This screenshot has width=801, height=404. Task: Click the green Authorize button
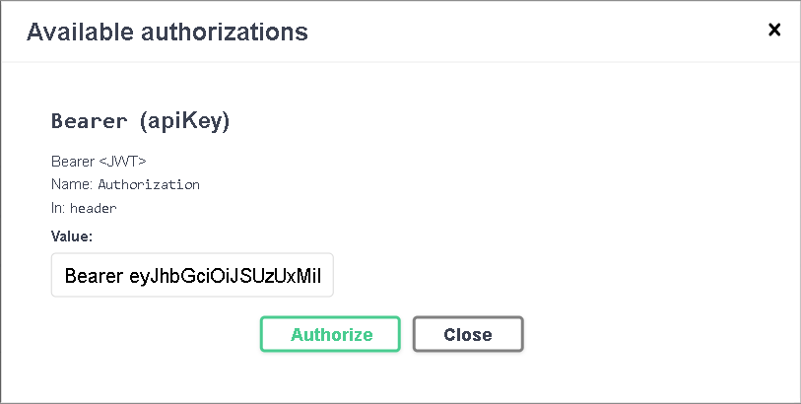pyautogui.click(x=331, y=334)
